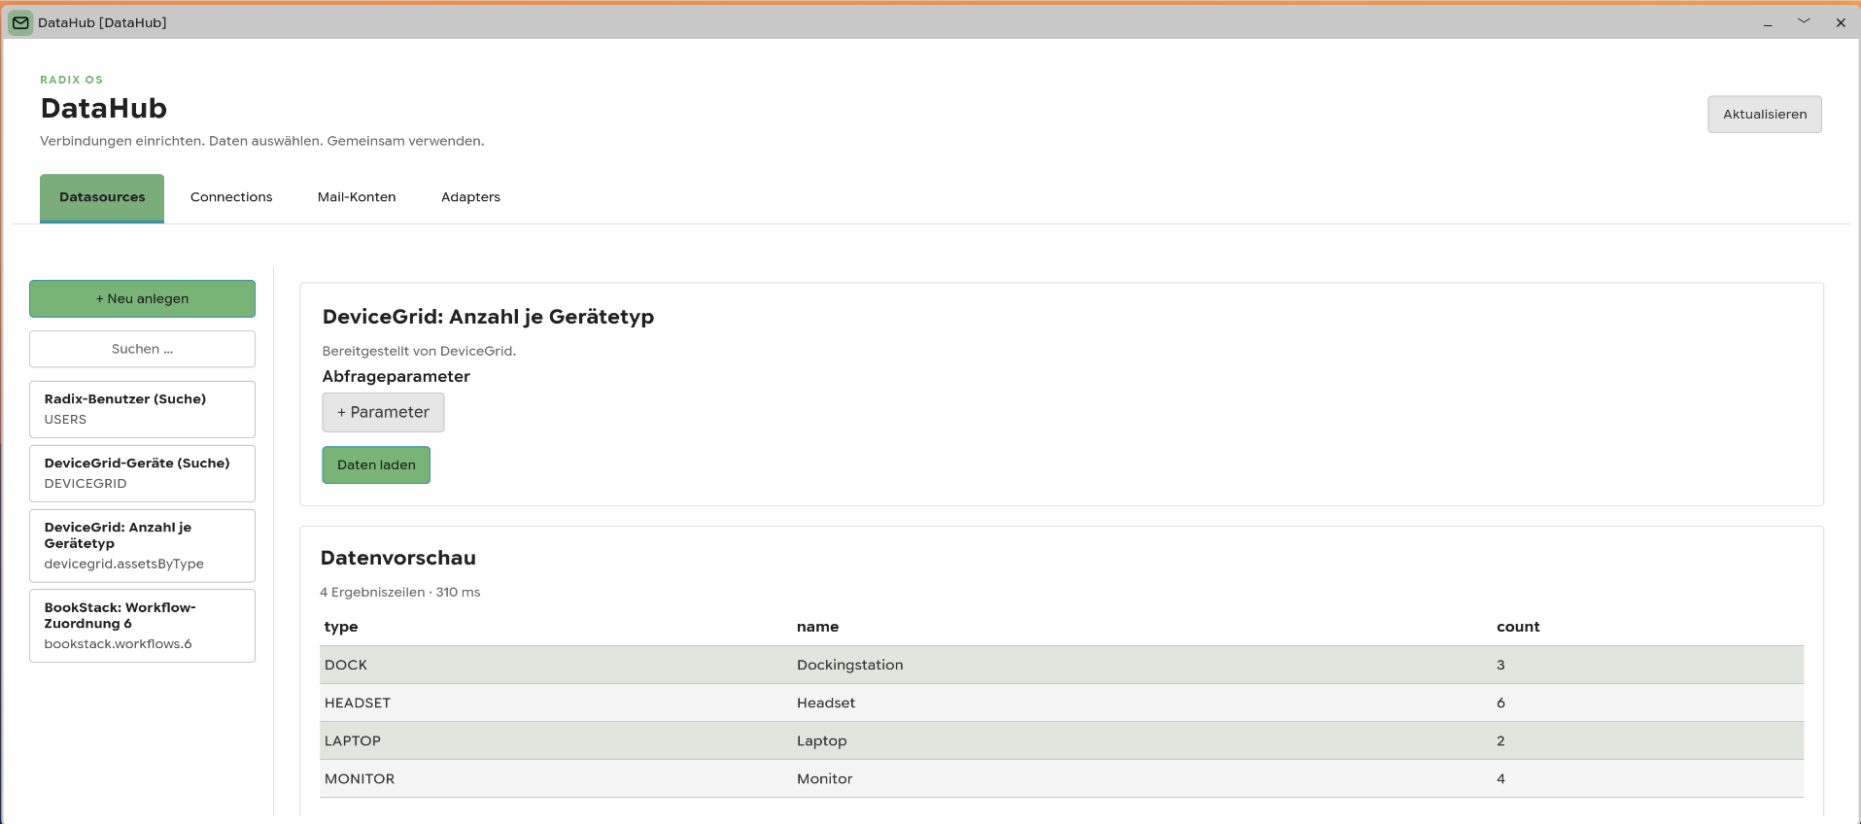
Task: Select DeviceGrid: Anzahl je Gerätetyp in list
Action: [142, 545]
